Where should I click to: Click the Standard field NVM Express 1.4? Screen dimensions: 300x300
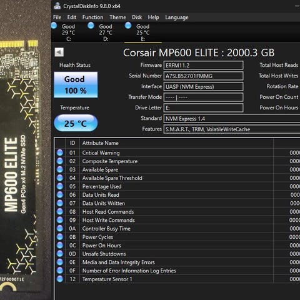pos(232,119)
